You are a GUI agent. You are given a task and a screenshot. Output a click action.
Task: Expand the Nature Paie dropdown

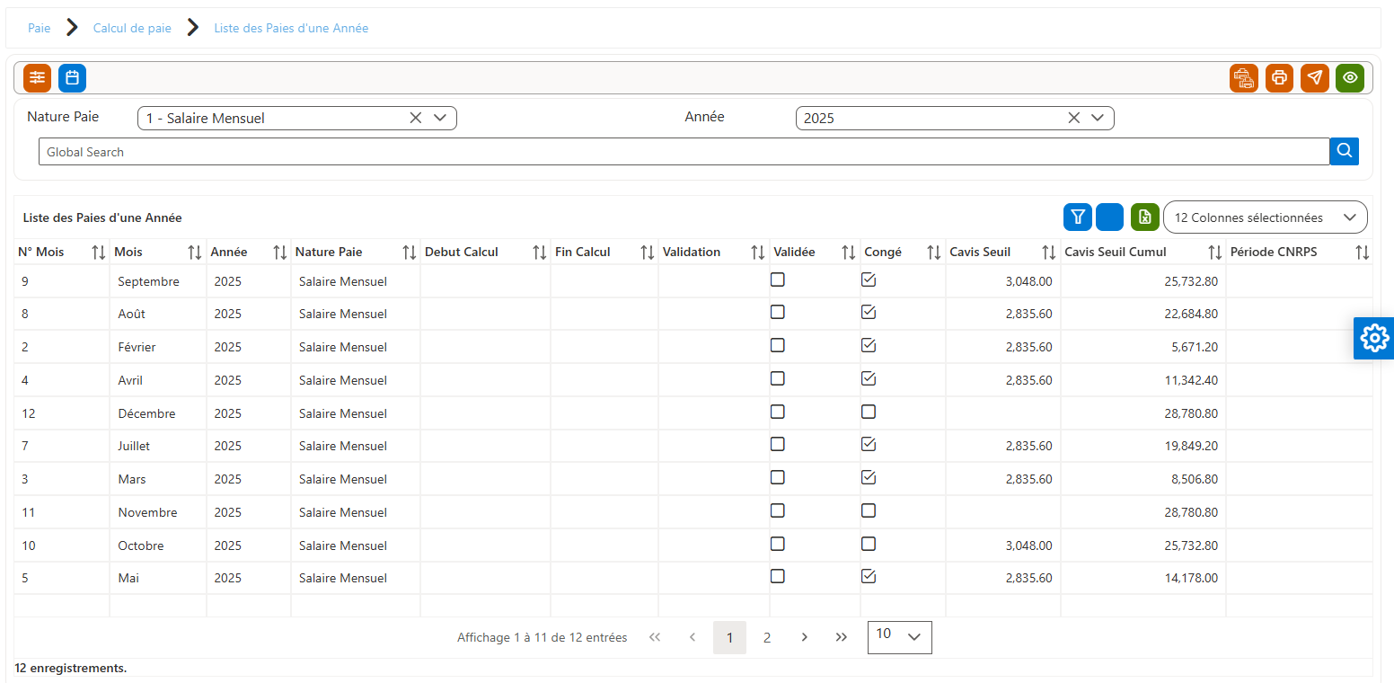click(x=440, y=118)
